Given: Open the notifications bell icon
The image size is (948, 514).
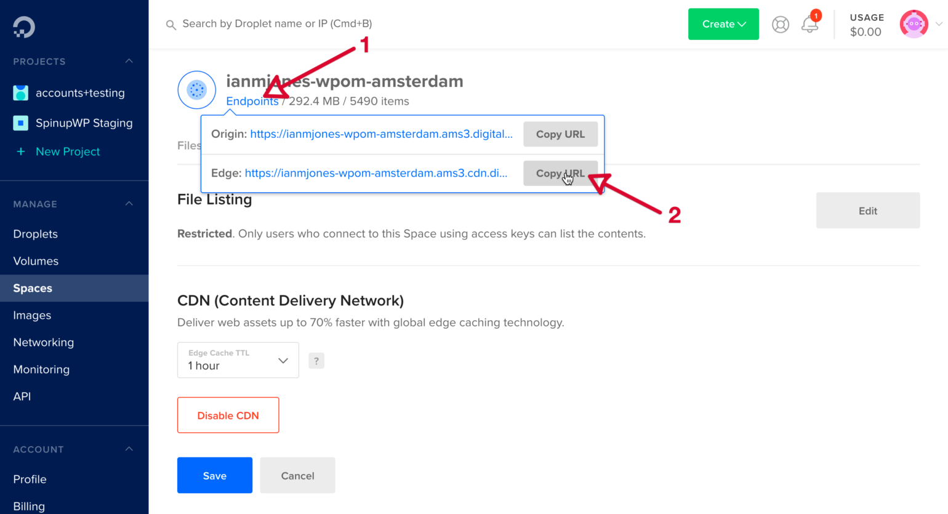Looking at the screenshot, I should click(x=809, y=25).
